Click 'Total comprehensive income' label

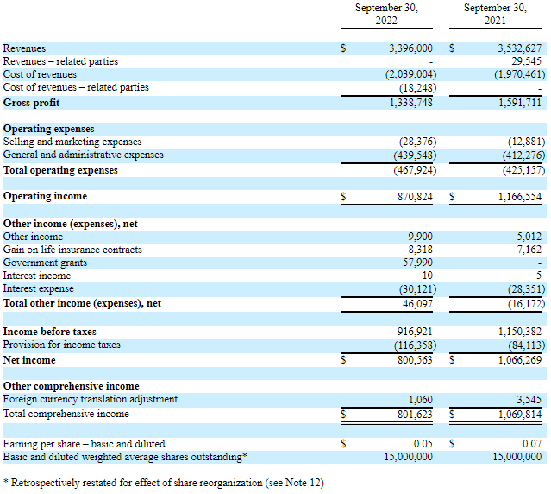click(x=66, y=415)
